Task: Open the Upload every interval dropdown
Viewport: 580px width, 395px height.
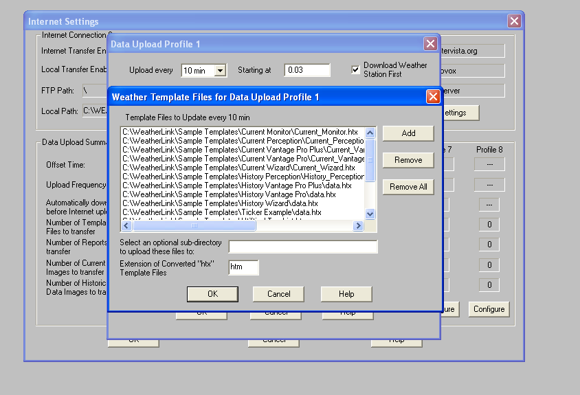Action: [x=220, y=70]
